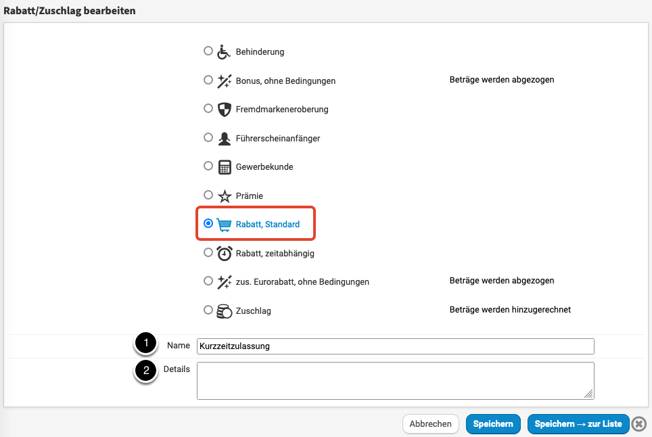Click the calculator icon for Gewerbekunde

point(224,166)
